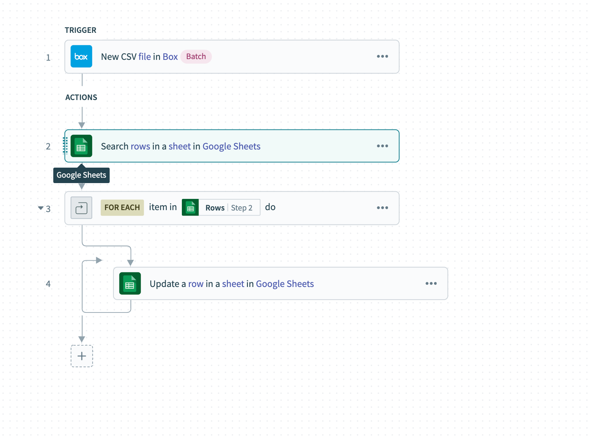The height and width of the screenshot is (438, 590).
Task: Select the Google Sheets icon on step 2
Action: tap(81, 146)
